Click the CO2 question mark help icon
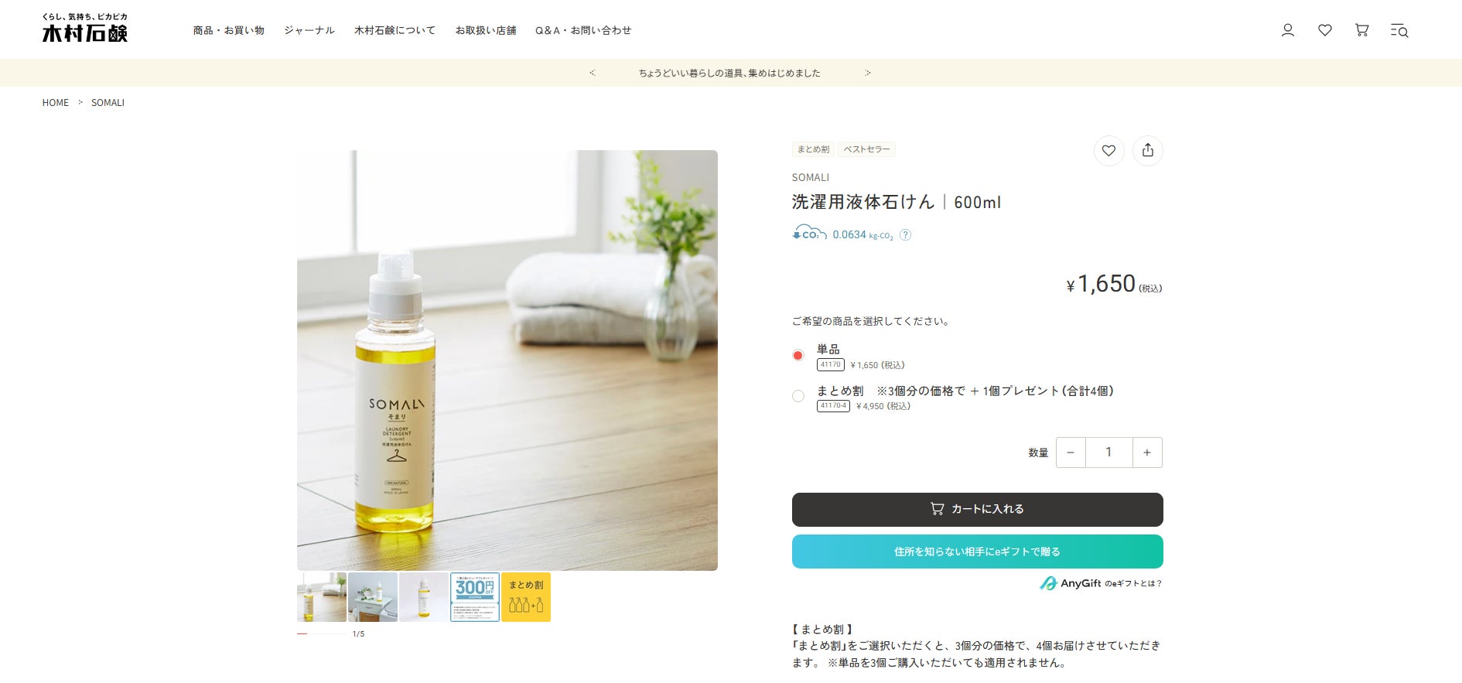The width and height of the screenshot is (1462, 683). tap(906, 235)
